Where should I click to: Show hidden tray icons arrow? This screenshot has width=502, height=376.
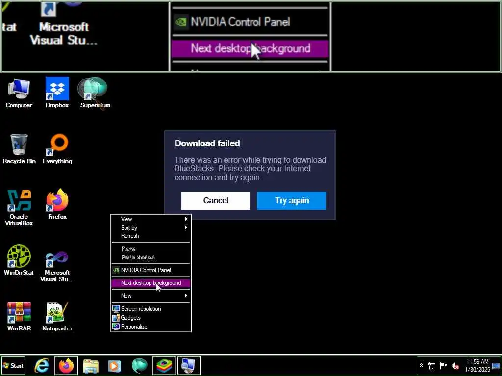pos(421,365)
